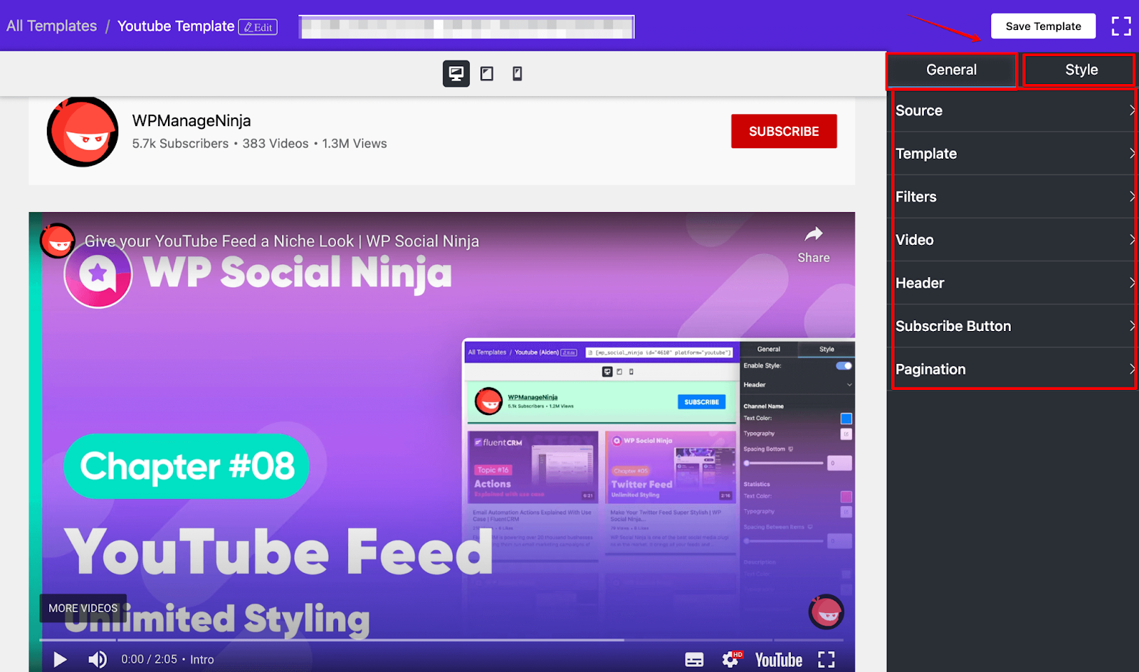Screen dimensions: 1139x672
Task: Expand the Source section
Action: (x=1014, y=110)
